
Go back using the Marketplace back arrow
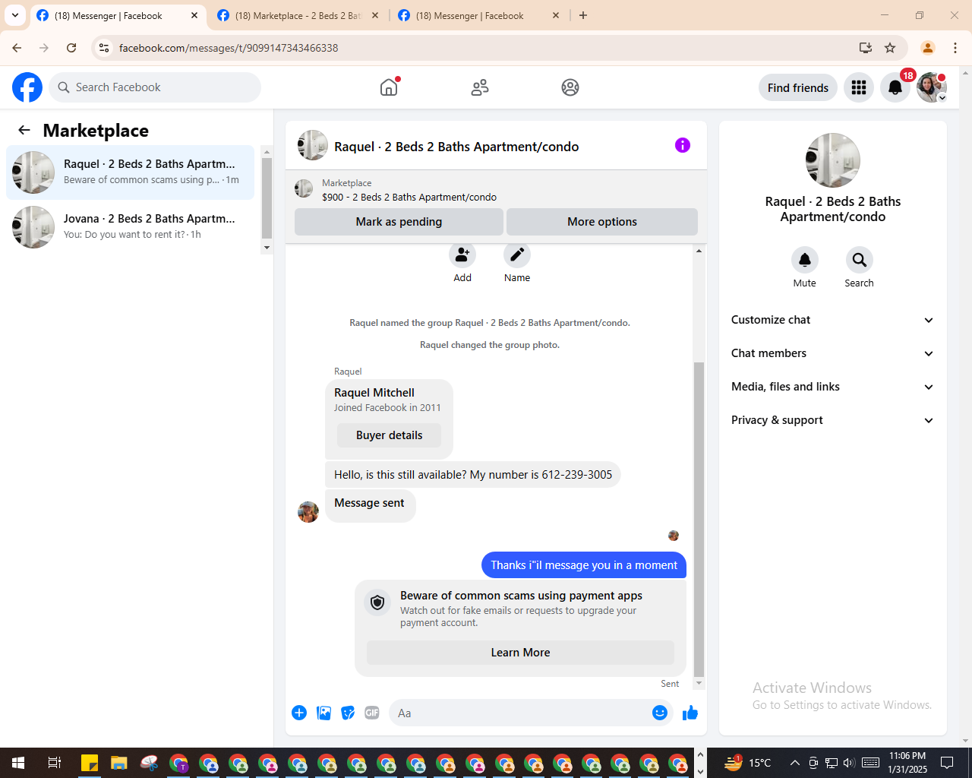tap(24, 130)
